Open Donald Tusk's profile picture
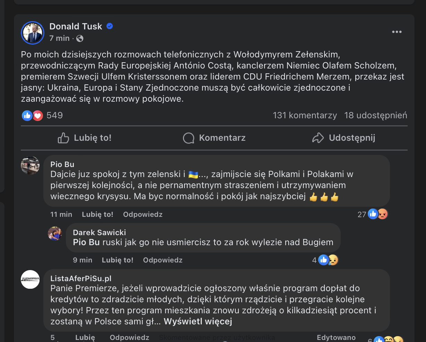This screenshot has height=342, width=426. click(x=33, y=33)
